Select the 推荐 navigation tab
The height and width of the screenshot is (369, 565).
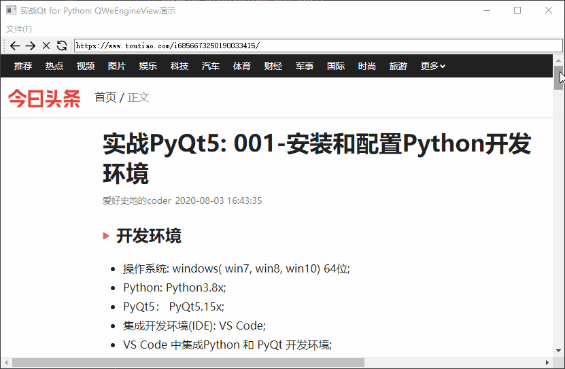pyautogui.click(x=23, y=66)
